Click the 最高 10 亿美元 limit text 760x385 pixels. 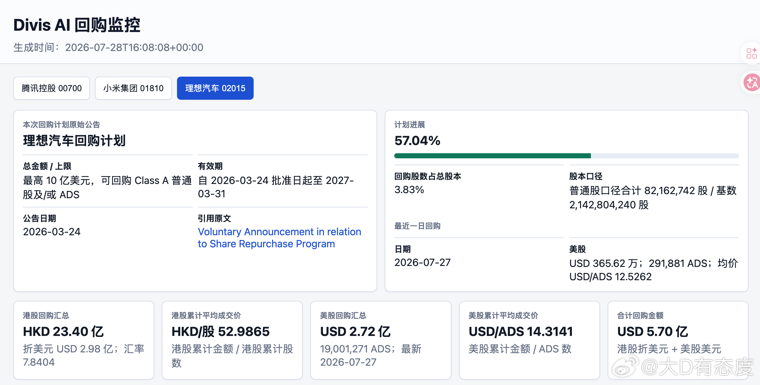107,187
